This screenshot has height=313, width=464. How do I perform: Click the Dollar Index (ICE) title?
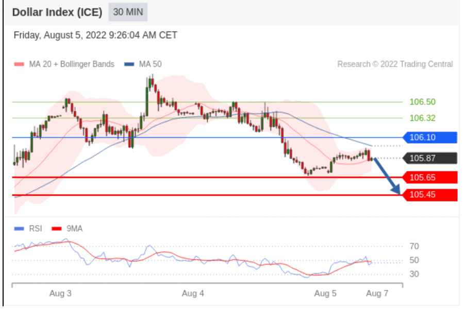pyautogui.click(x=57, y=12)
